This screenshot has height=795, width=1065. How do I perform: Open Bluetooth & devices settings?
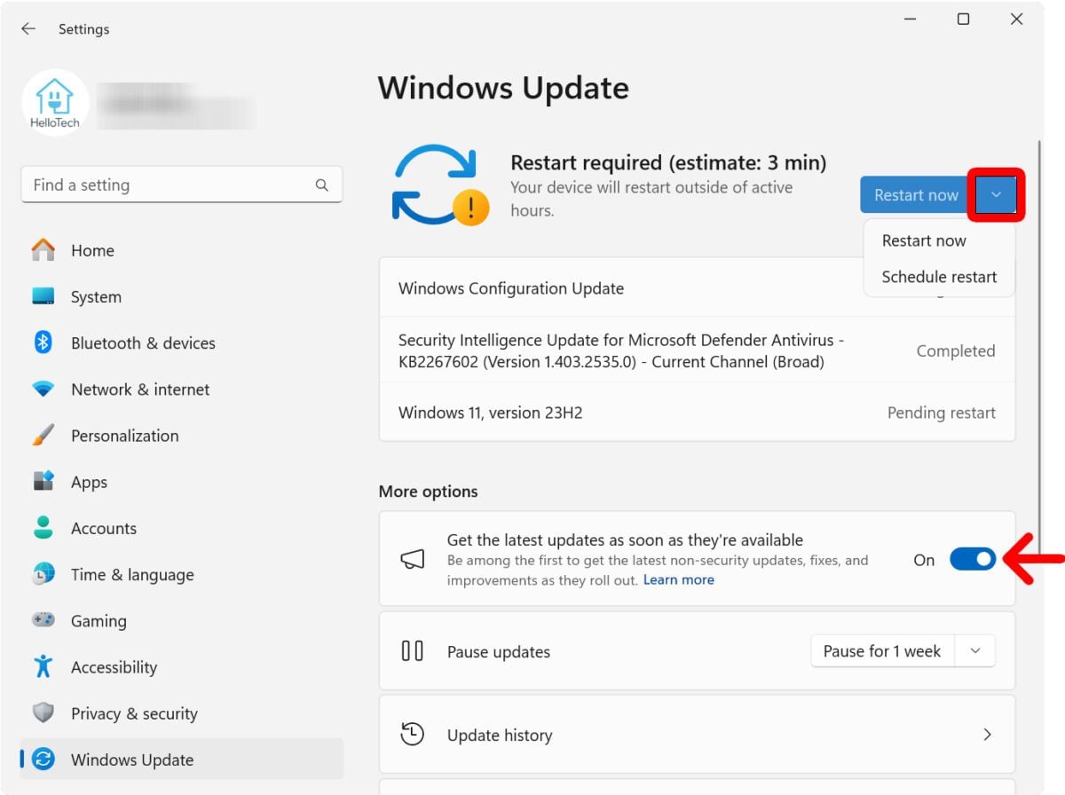point(143,342)
